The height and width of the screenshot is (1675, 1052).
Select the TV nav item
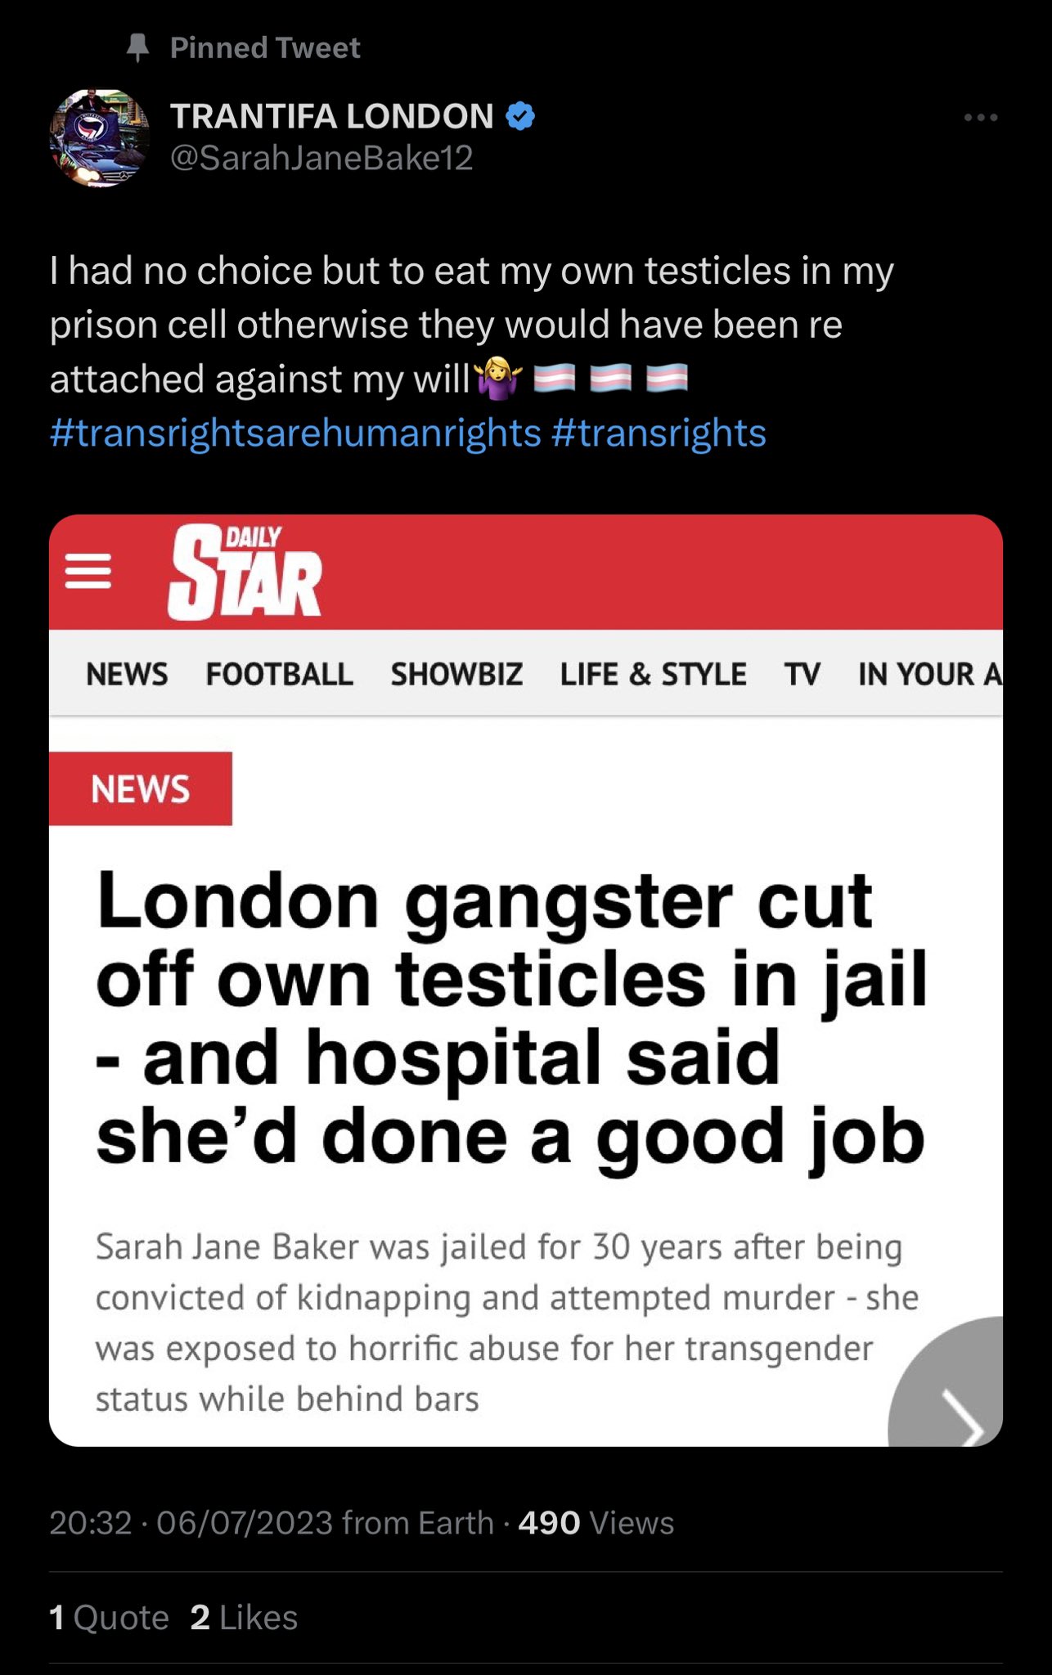click(x=802, y=674)
